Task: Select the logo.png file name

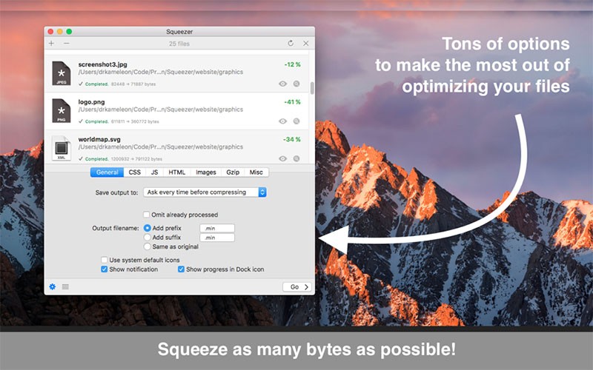Action: [x=91, y=102]
